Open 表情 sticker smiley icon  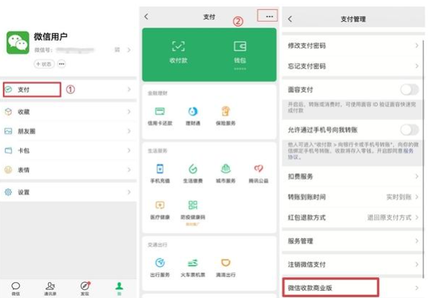coord(9,170)
